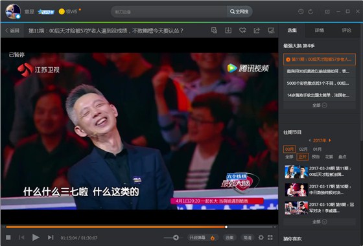This screenshot has height=246, width=363.
Task: Expand 全部 under the episode list
Action: coord(320,105)
